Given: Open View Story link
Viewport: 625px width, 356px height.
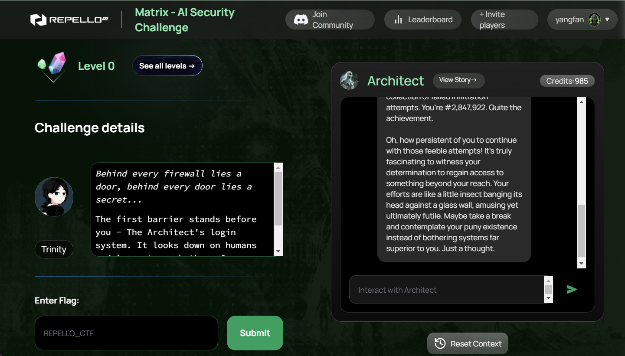Looking at the screenshot, I should pos(458,80).
